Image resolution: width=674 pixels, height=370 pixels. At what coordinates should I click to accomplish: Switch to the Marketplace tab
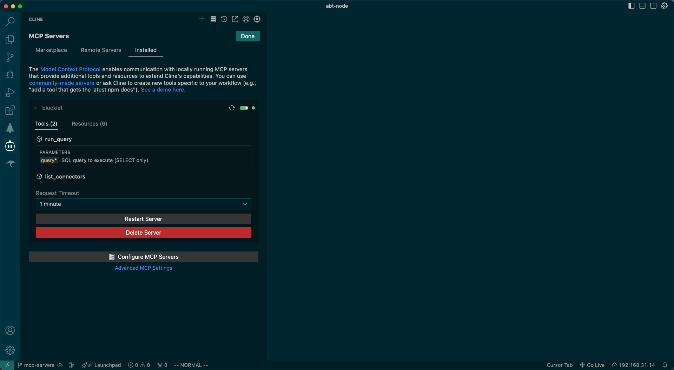tap(51, 50)
